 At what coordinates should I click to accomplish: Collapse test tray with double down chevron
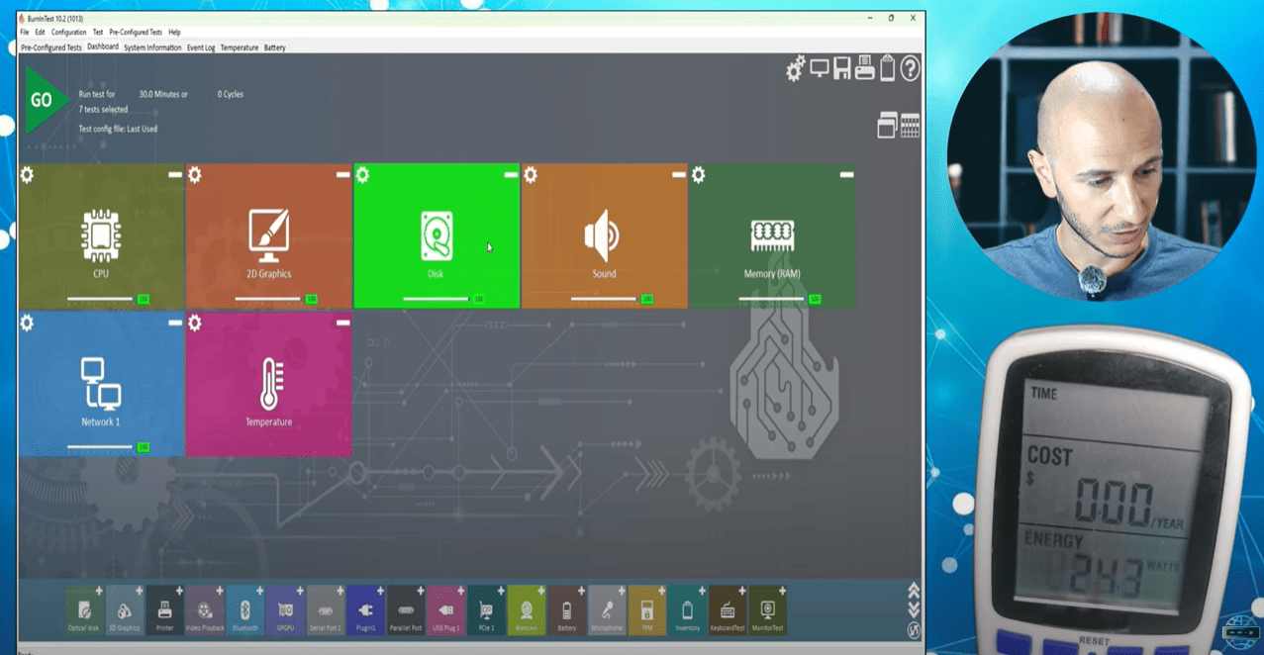[914, 609]
